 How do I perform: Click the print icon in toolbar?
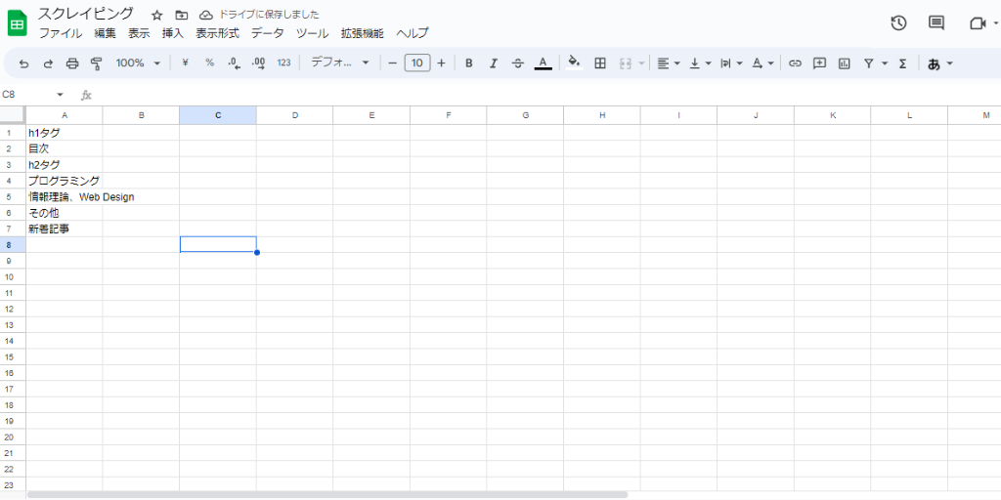pyautogui.click(x=72, y=63)
